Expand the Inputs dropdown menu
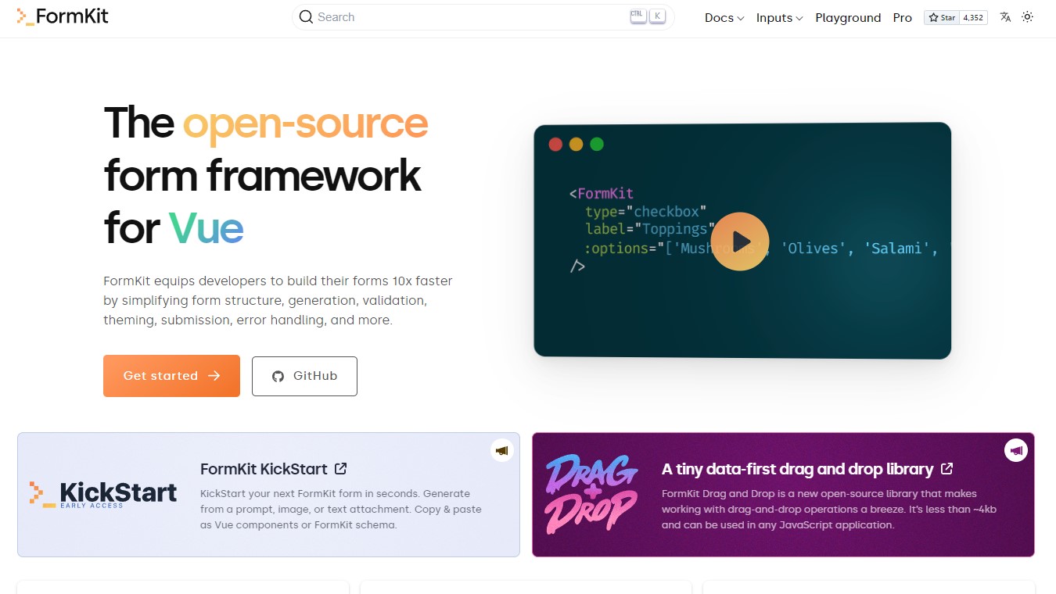 780,17
